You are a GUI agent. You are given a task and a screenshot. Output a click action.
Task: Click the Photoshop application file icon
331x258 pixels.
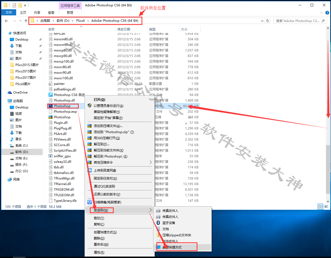pos(51,106)
